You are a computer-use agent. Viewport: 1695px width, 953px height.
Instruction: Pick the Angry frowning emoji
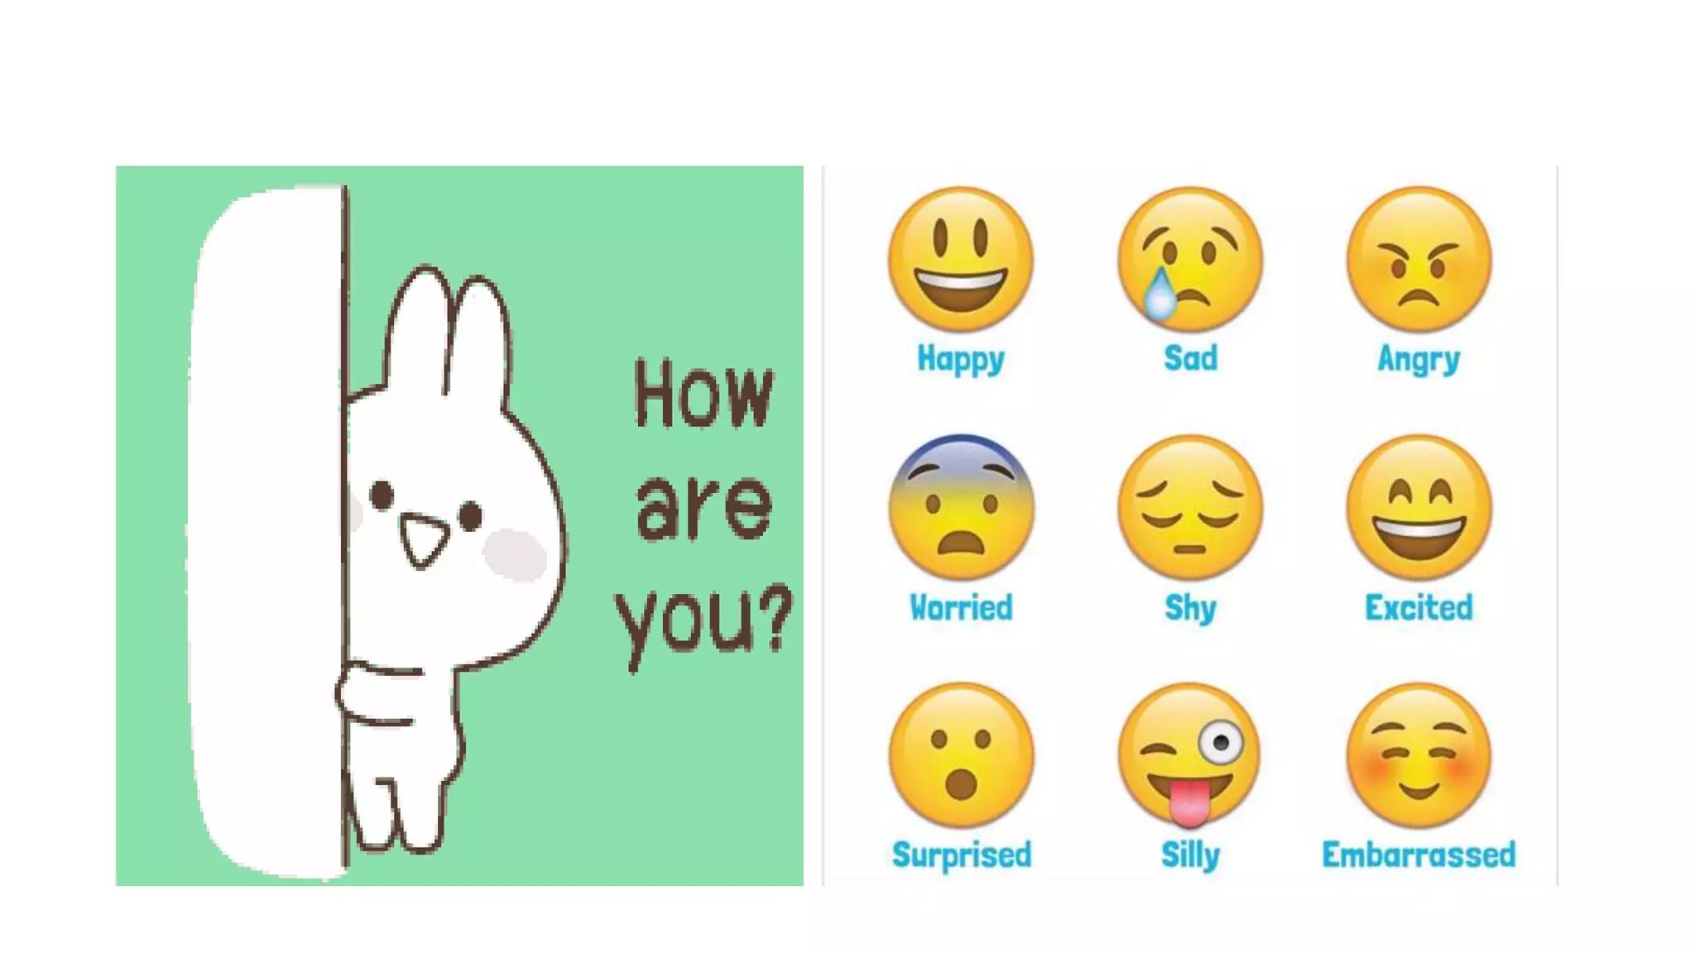pyautogui.click(x=1419, y=259)
